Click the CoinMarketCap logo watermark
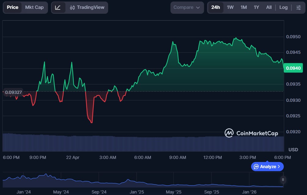 coord(251,133)
